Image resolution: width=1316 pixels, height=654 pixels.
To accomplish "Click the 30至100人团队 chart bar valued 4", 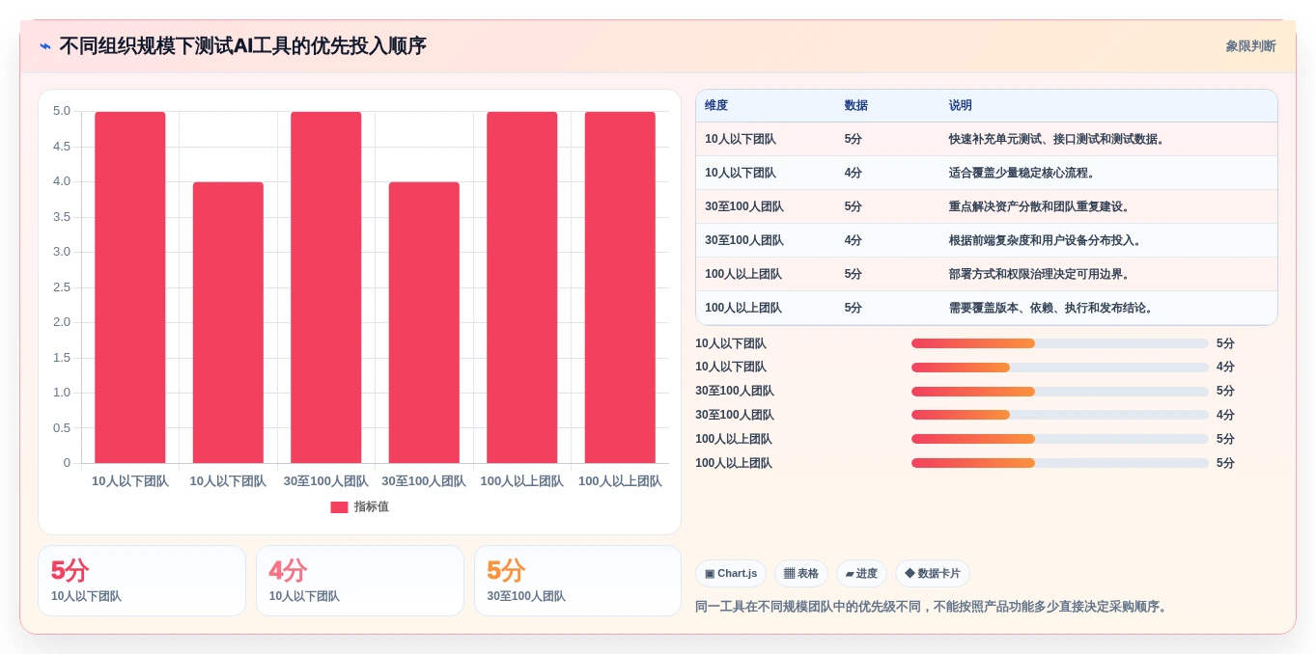I will pyautogui.click(x=424, y=323).
